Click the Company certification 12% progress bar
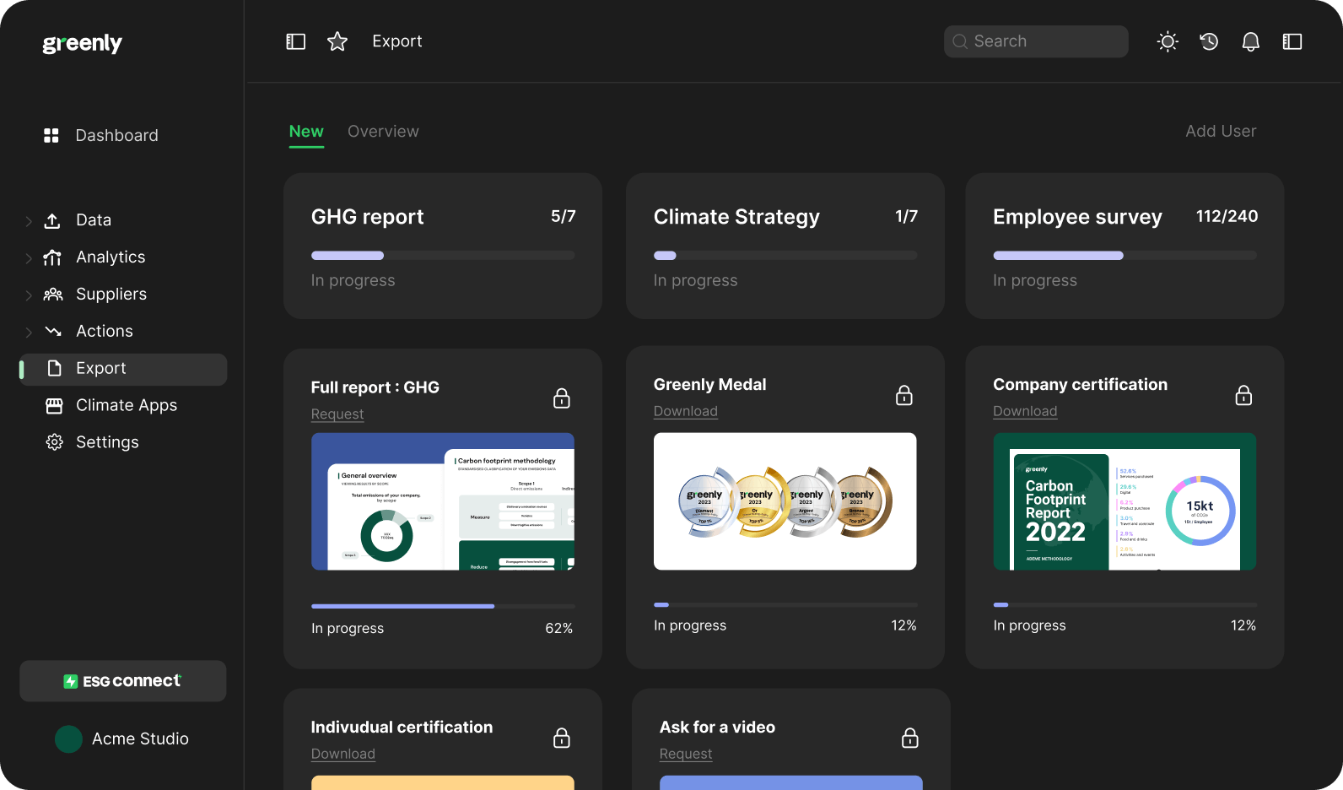This screenshot has width=1343, height=790. click(x=1125, y=604)
